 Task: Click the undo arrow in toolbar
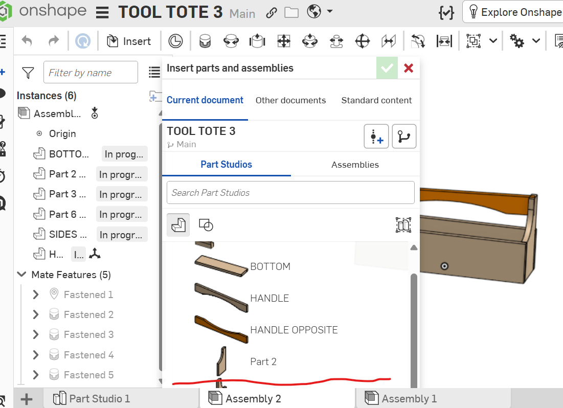[x=27, y=41]
